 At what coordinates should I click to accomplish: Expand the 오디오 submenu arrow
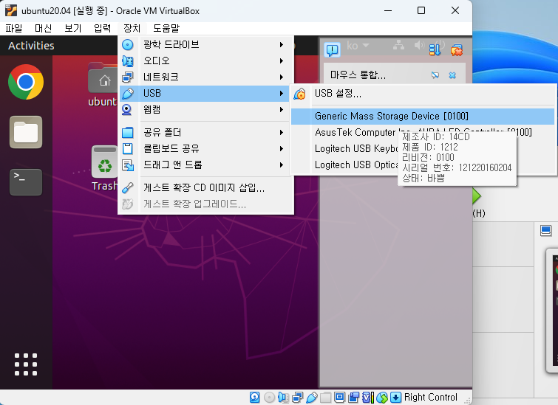click(282, 60)
